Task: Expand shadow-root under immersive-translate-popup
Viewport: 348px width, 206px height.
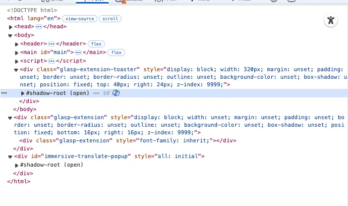Action: click(x=17, y=165)
